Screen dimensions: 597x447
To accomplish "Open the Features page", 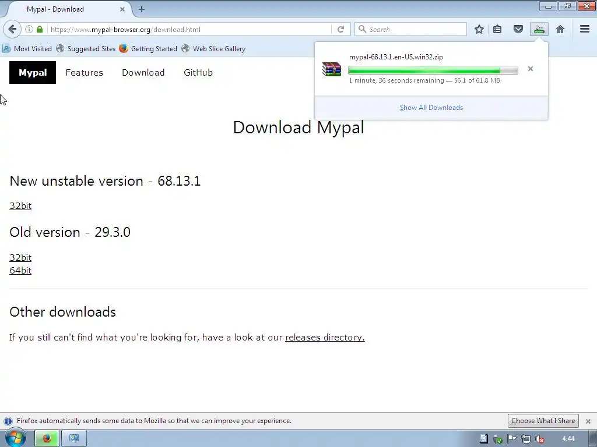I will coord(84,73).
